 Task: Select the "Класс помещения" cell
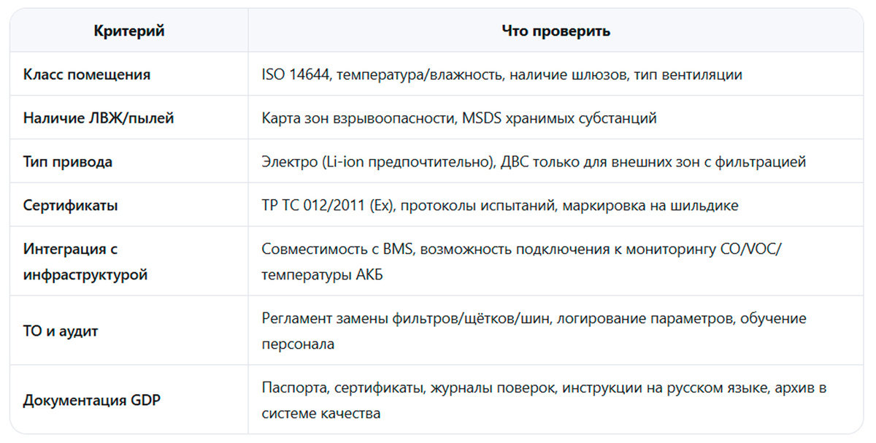pyautogui.click(x=129, y=74)
